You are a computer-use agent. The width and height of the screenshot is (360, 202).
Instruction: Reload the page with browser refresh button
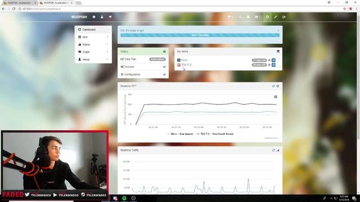13,9
